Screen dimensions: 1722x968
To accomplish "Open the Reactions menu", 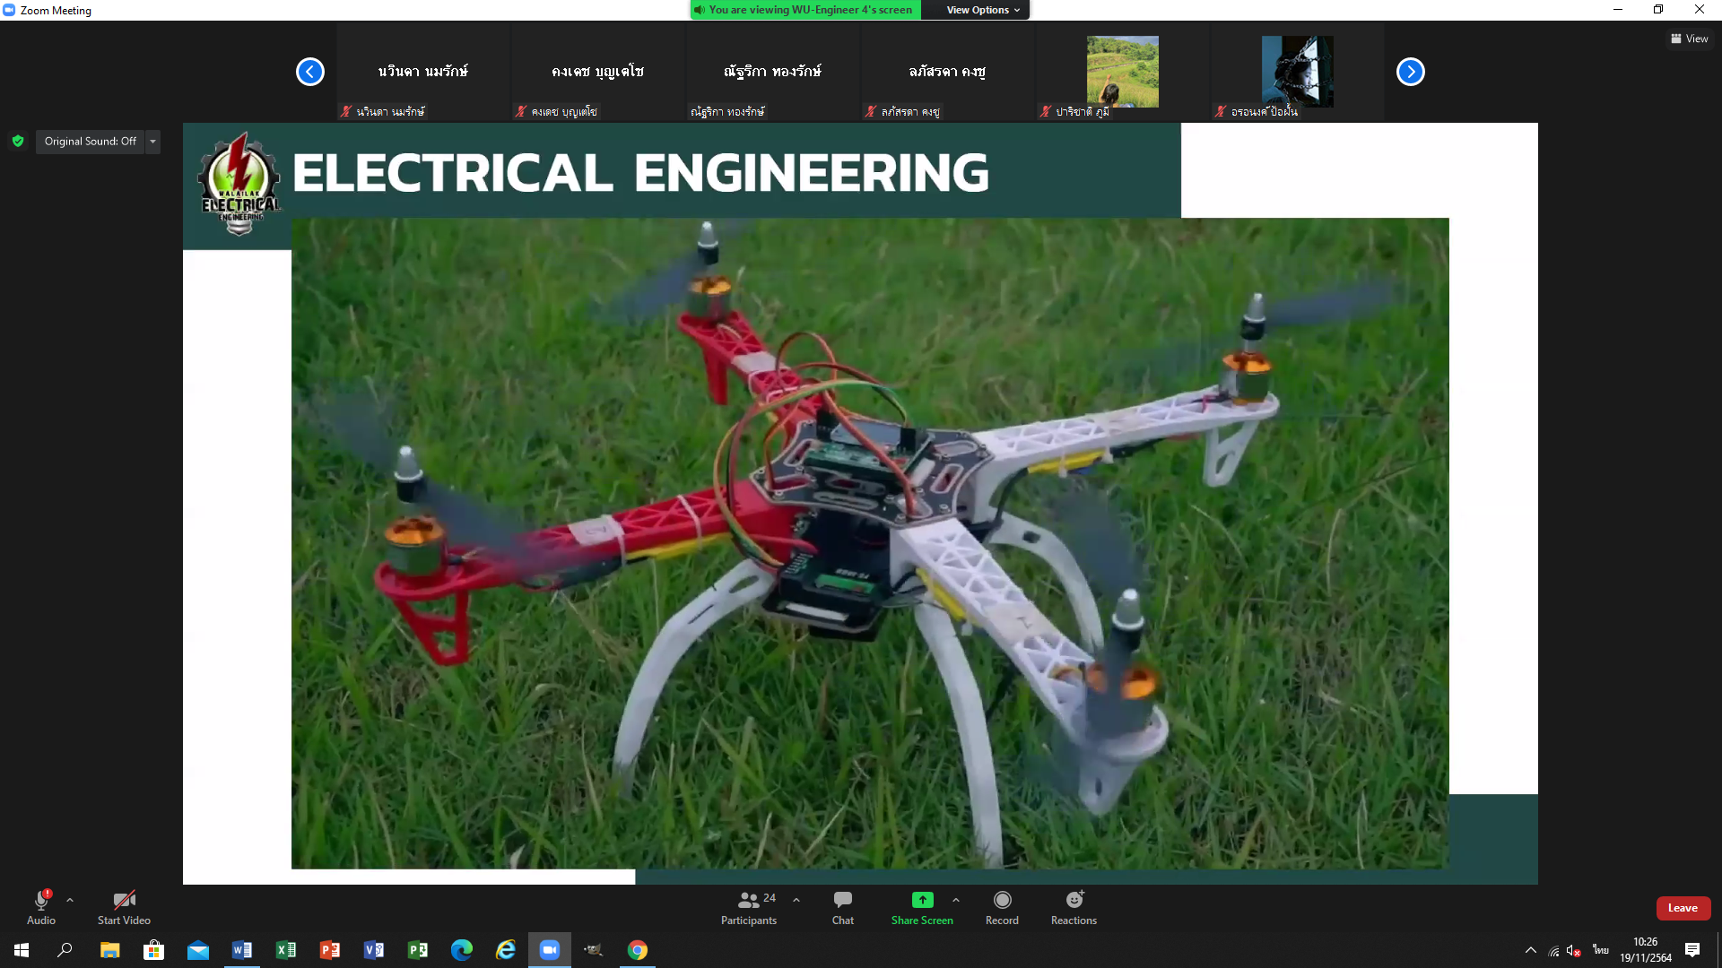I will coord(1074,901).
